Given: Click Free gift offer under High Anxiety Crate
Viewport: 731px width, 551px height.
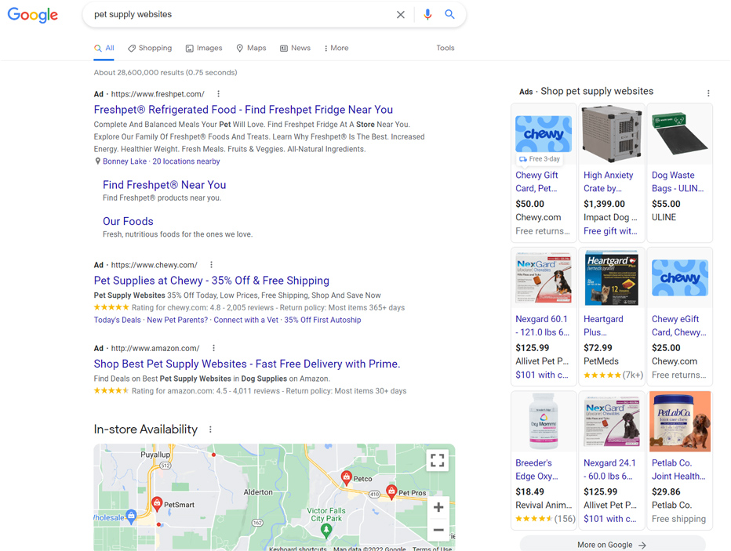Looking at the screenshot, I should tap(610, 231).
